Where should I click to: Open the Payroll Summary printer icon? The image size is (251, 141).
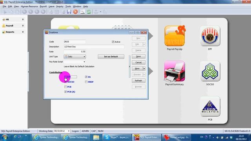pyautogui.click(x=175, y=71)
